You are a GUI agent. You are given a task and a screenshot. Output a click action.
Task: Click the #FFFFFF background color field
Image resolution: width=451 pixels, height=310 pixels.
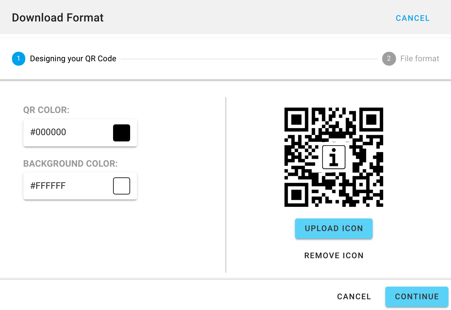tap(80, 186)
